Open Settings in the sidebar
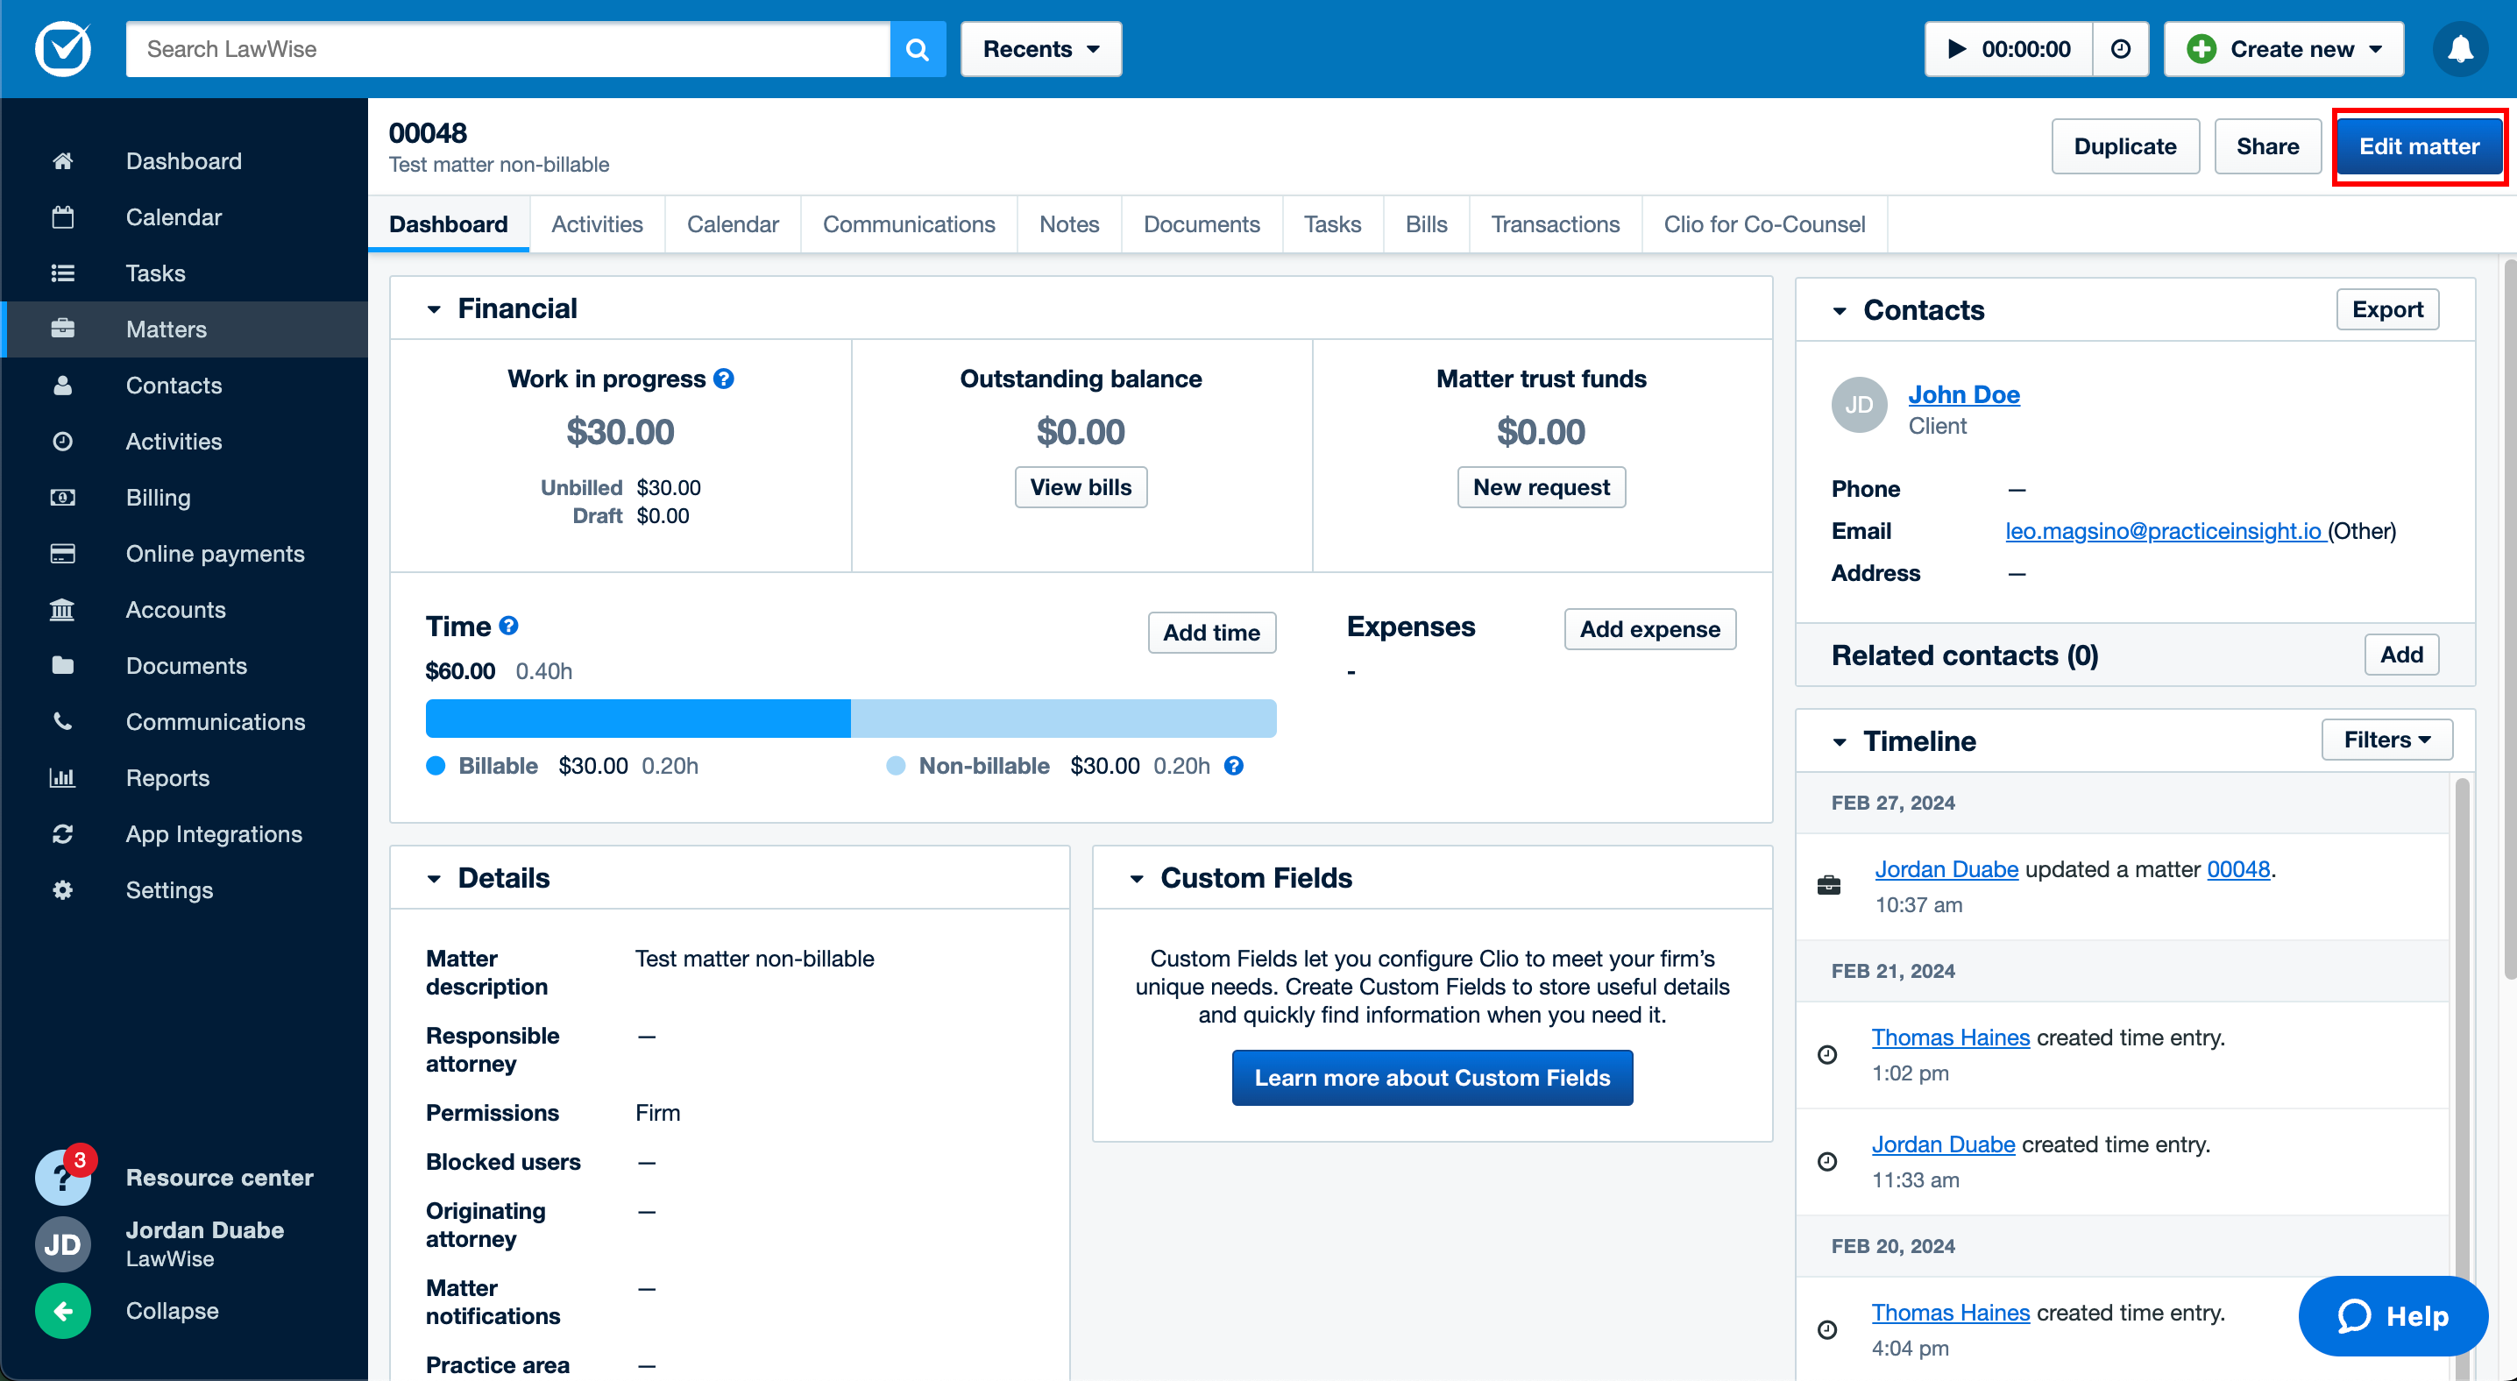 coord(184,889)
